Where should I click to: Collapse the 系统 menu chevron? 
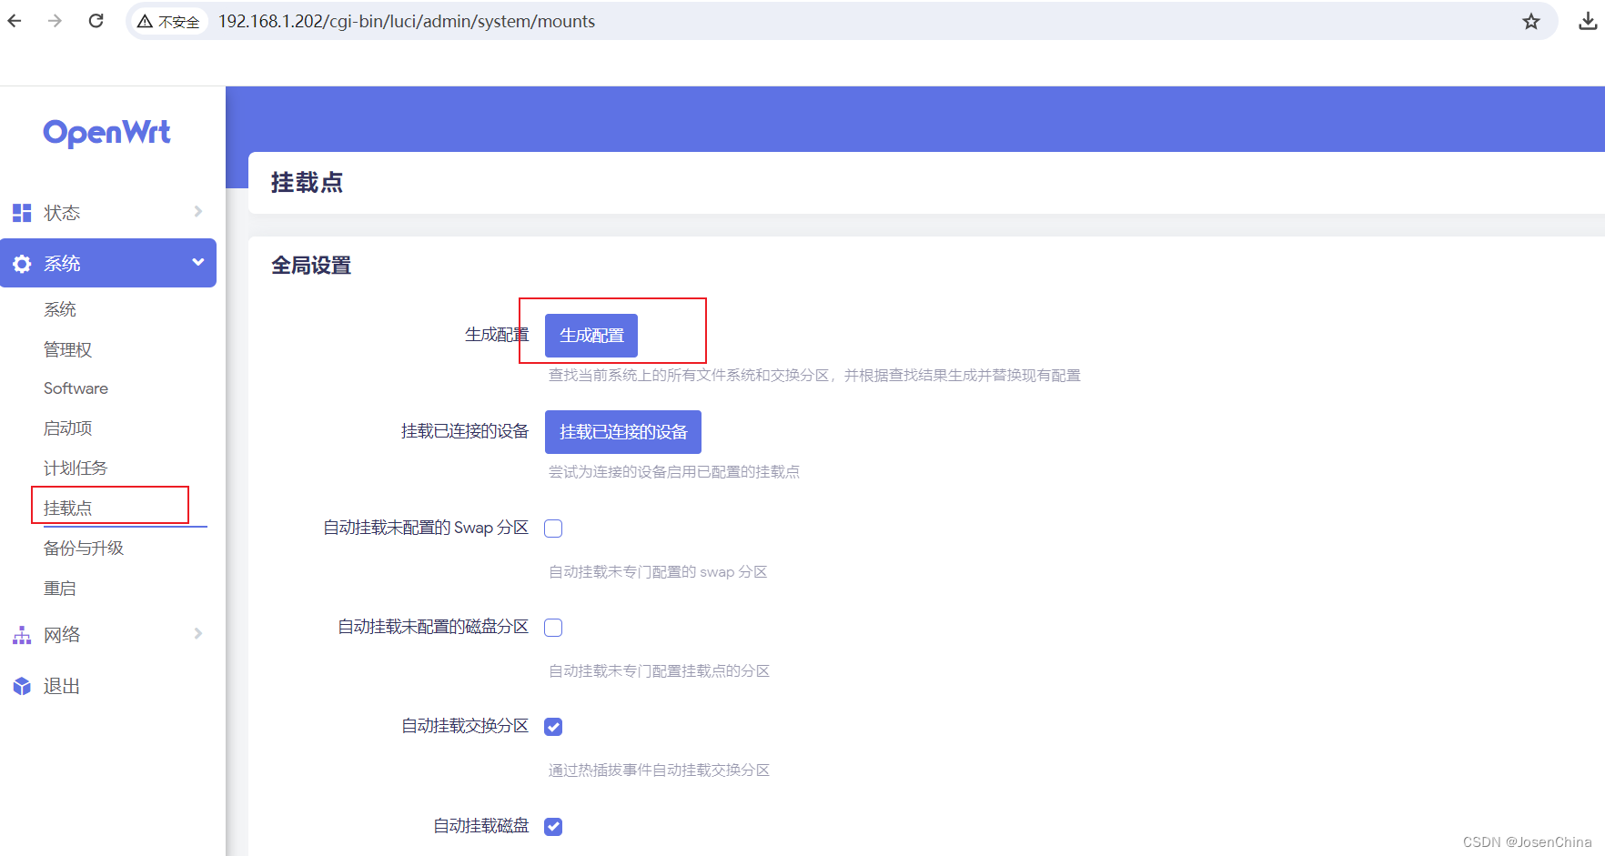pos(197,263)
